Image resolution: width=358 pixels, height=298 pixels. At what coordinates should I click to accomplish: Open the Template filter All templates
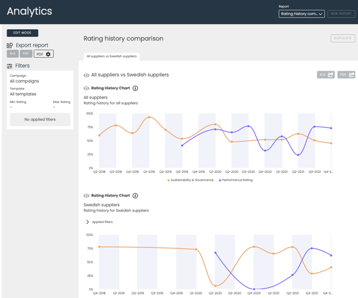click(23, 94)
